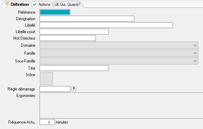This screenshot has width=203, height=129.
Task: Click the Libellé input field
Action: pyautogui.click(x=106, y=25)
